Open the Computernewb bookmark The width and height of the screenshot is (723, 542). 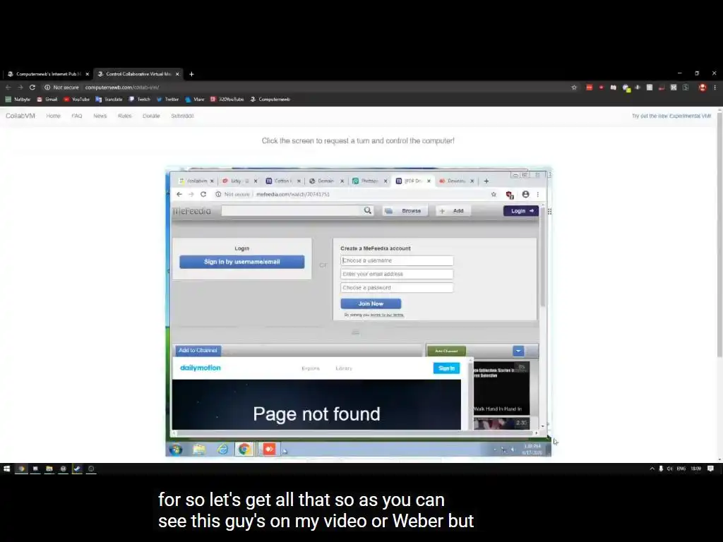270,99
